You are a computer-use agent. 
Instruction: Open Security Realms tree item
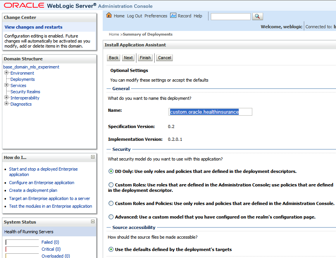point(25,92)
